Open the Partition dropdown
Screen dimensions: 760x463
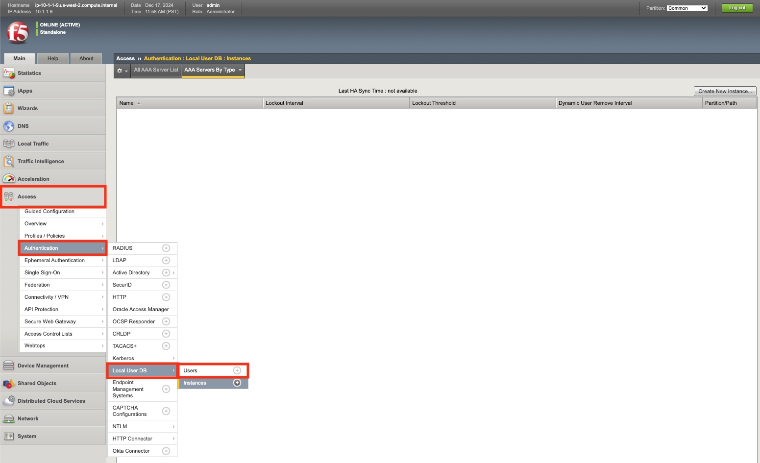(x=687, y=8)
